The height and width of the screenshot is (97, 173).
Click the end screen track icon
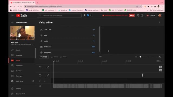tap(40, 67)
